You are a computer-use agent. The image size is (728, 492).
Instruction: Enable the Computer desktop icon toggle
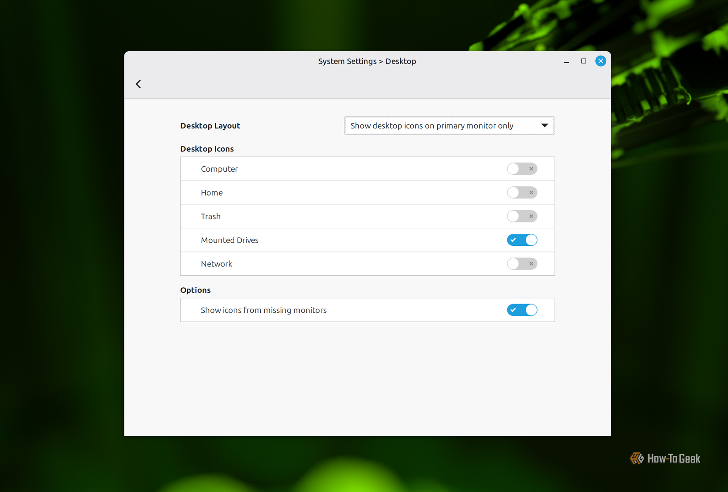coord(522,169)
